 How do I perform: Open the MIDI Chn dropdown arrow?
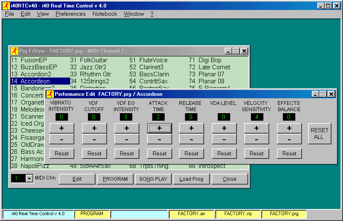point(29,179)
